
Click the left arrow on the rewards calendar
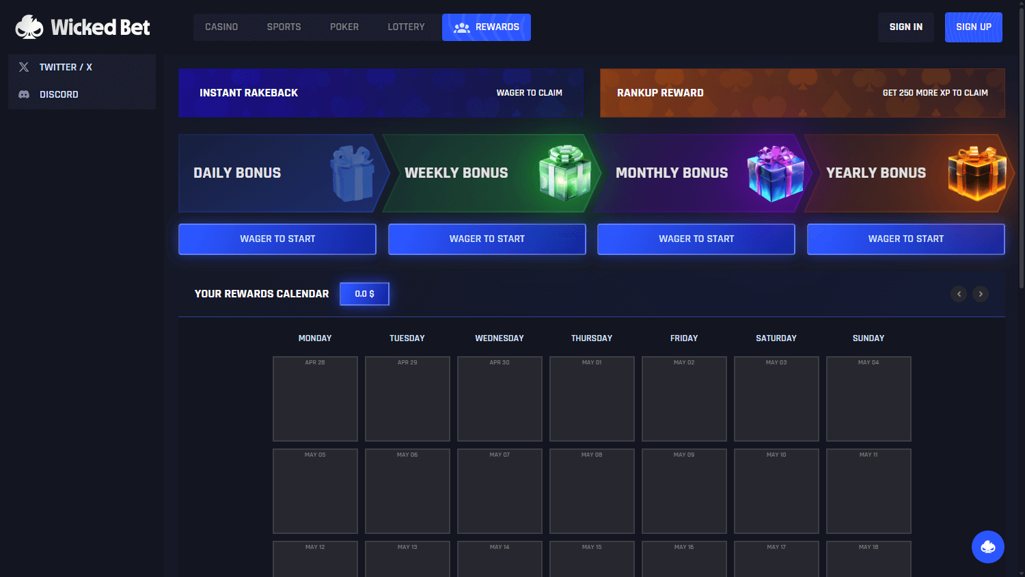958,293
